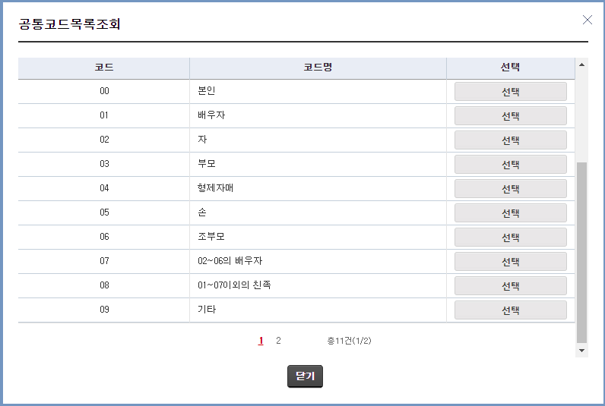This screenshot has height=406, width=605.
Task: Select the 기타 row's 선택 button
Action: coord(510,310)
